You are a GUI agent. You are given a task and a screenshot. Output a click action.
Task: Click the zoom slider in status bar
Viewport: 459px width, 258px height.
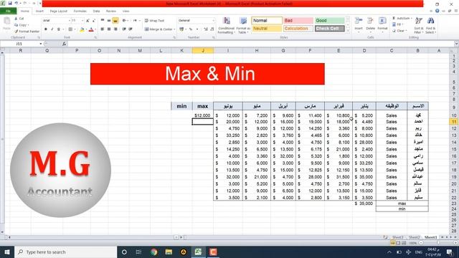click(x=437, y=243)
